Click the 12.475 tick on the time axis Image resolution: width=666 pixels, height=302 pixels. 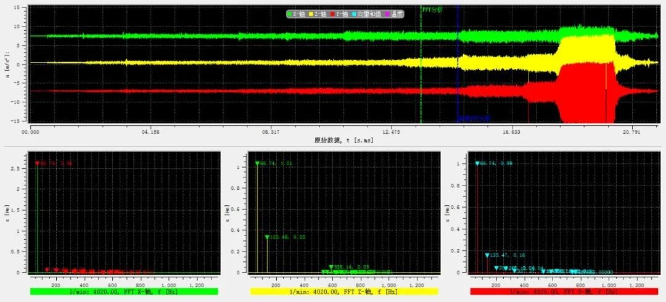(x=391, y=132)
